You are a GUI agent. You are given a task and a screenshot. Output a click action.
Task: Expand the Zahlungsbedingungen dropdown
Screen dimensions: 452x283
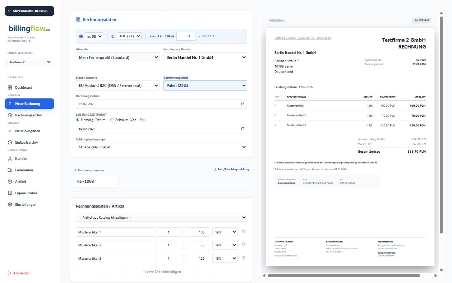pos(161,147)
